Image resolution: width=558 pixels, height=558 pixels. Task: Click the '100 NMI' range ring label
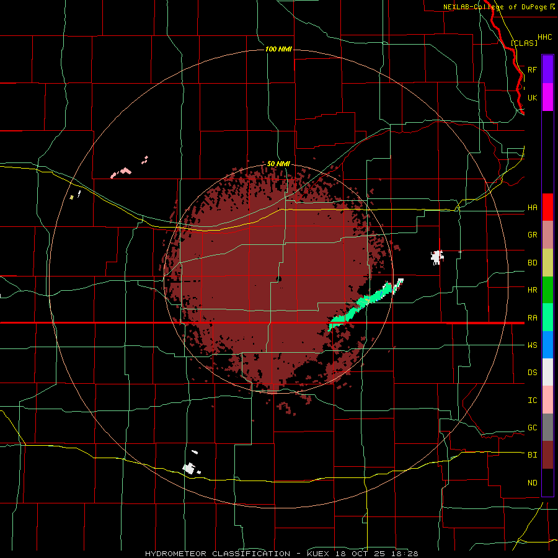coord(278,49)
